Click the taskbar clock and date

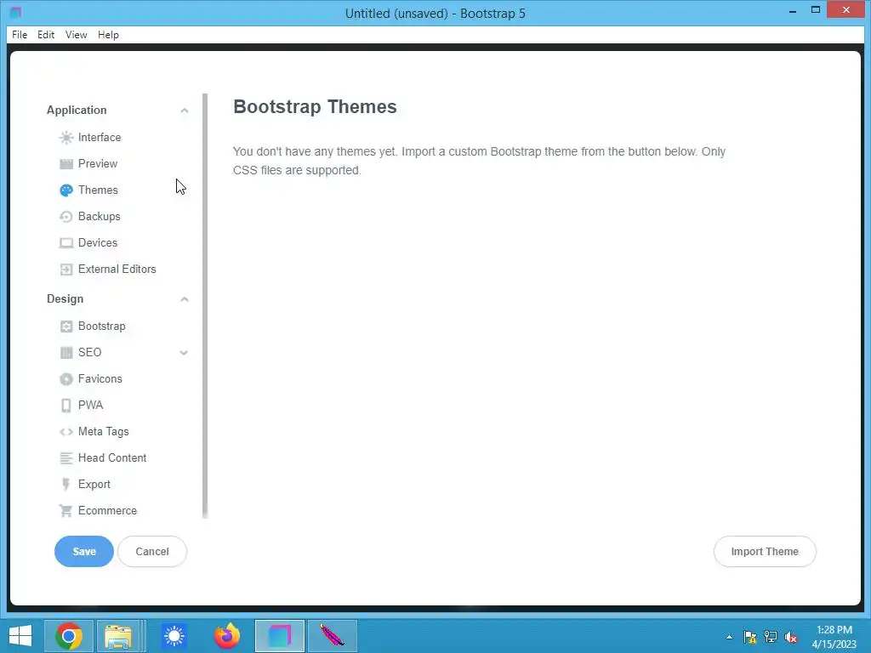click(834, 637)
